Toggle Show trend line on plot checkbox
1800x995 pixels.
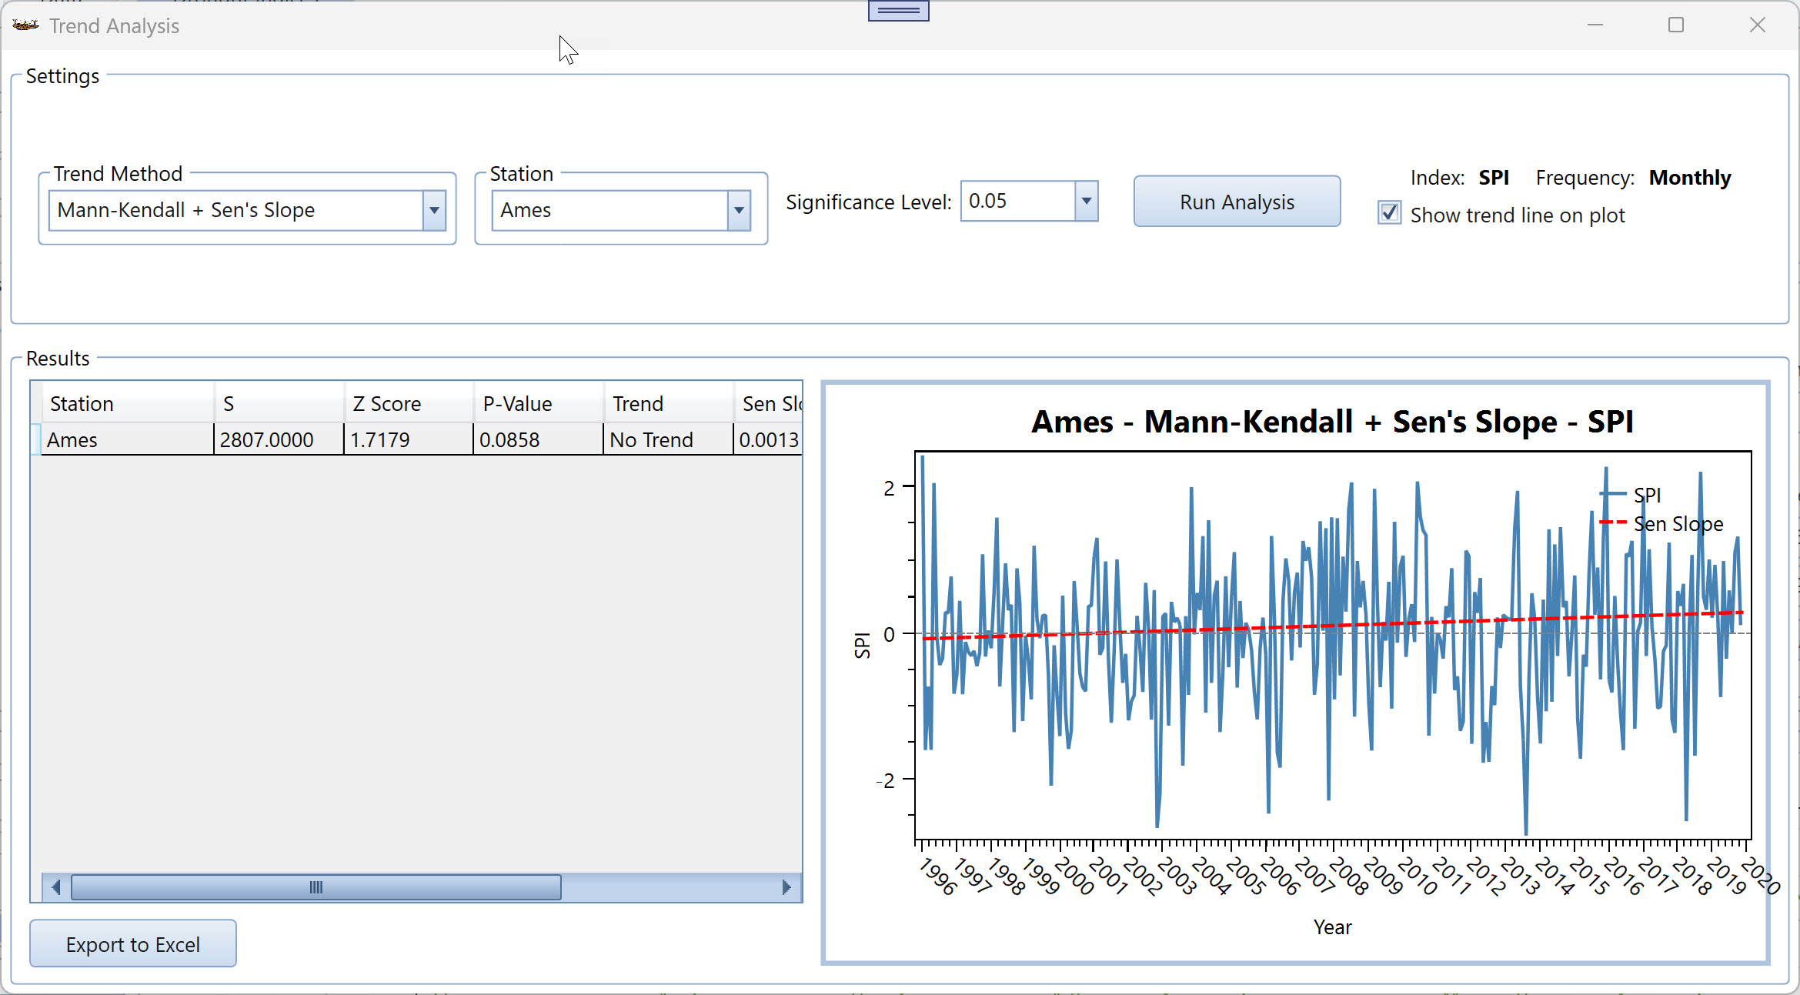coord(1389,213)
